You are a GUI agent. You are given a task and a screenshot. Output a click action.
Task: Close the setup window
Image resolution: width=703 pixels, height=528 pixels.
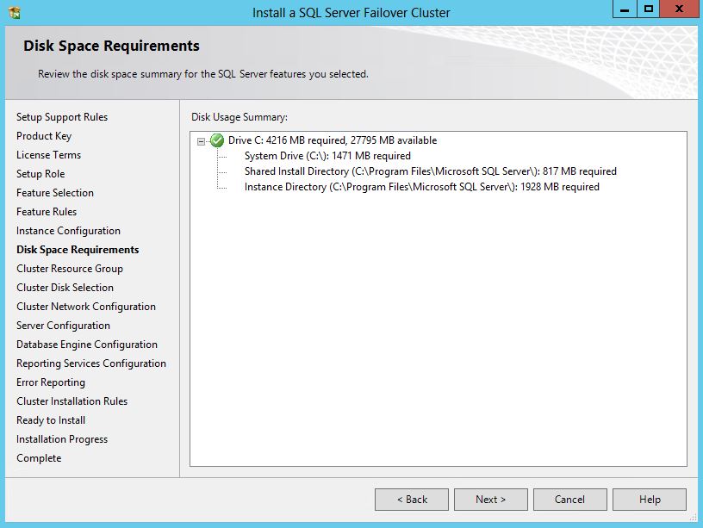[679, 9]
